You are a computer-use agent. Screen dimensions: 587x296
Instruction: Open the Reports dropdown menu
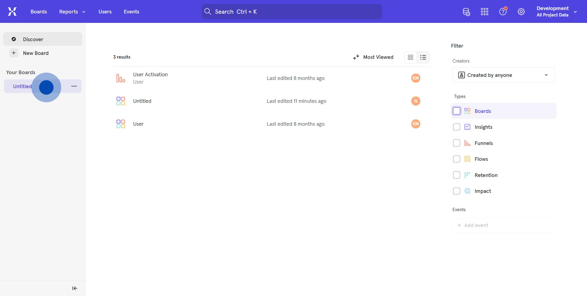click(72, 12)
